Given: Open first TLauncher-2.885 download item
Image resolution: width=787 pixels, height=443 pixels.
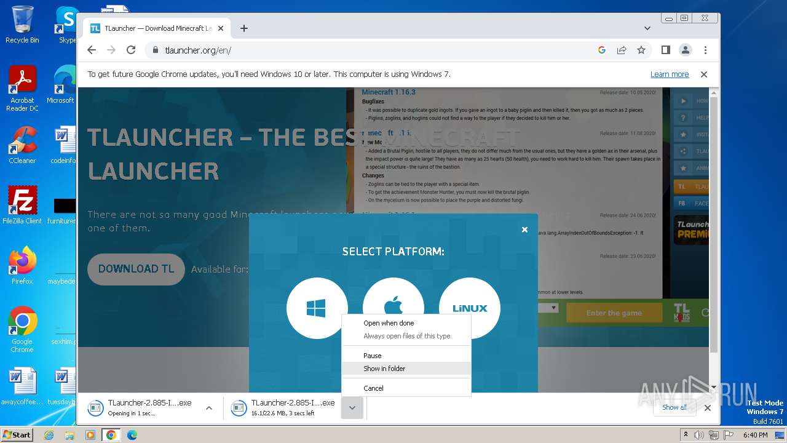Looking at the screenshot, I should pyautogui.click(x=140, y=407).
